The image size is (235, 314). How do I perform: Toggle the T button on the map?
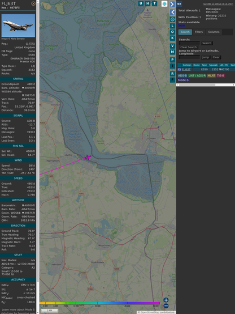tap(154, 3)
